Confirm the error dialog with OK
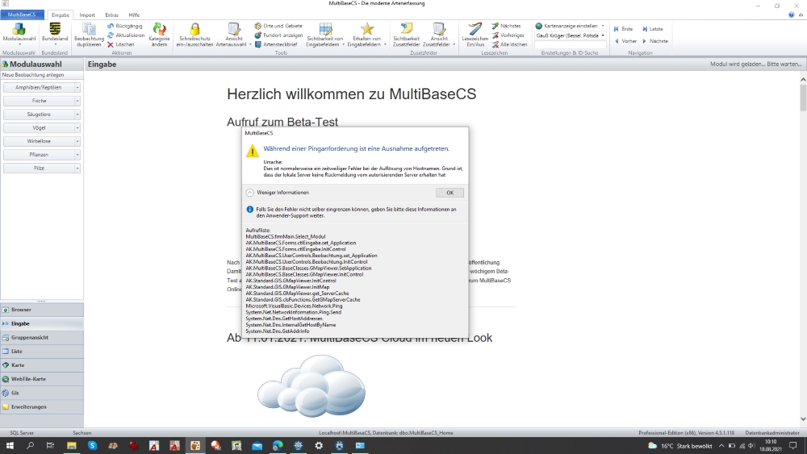 pyautogui.click(x=449, y=192)
